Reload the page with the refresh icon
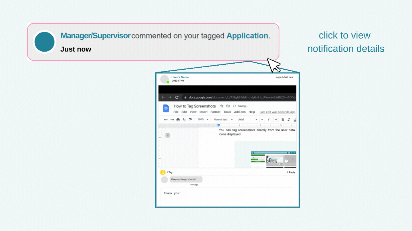Screen dimensions: 412x231 (x=177, y=97)
